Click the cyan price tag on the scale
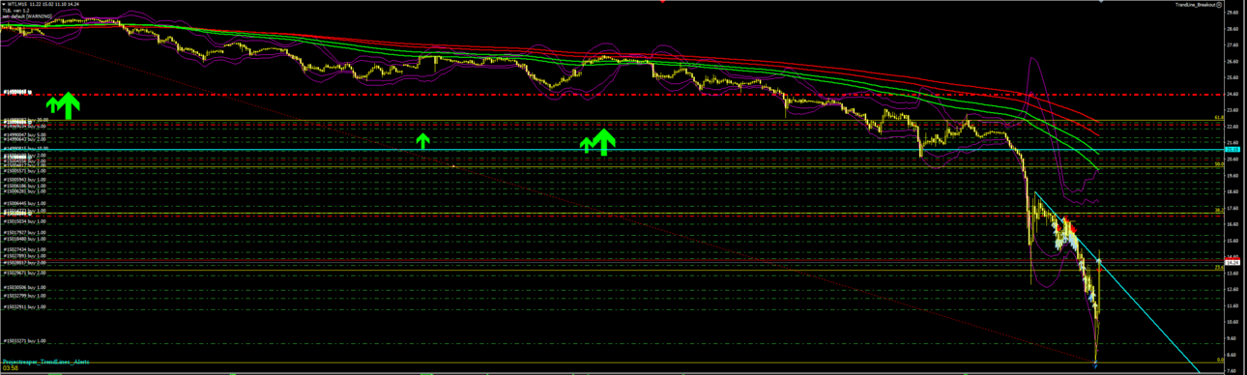This screenshot has width=1247, height=375. click(x=1232, y=150)
